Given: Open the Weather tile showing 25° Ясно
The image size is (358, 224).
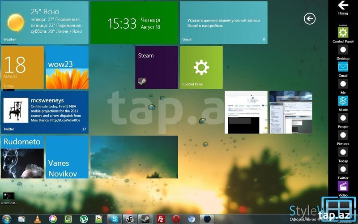Looking at the screenshot, I should (x=44, y=22).
